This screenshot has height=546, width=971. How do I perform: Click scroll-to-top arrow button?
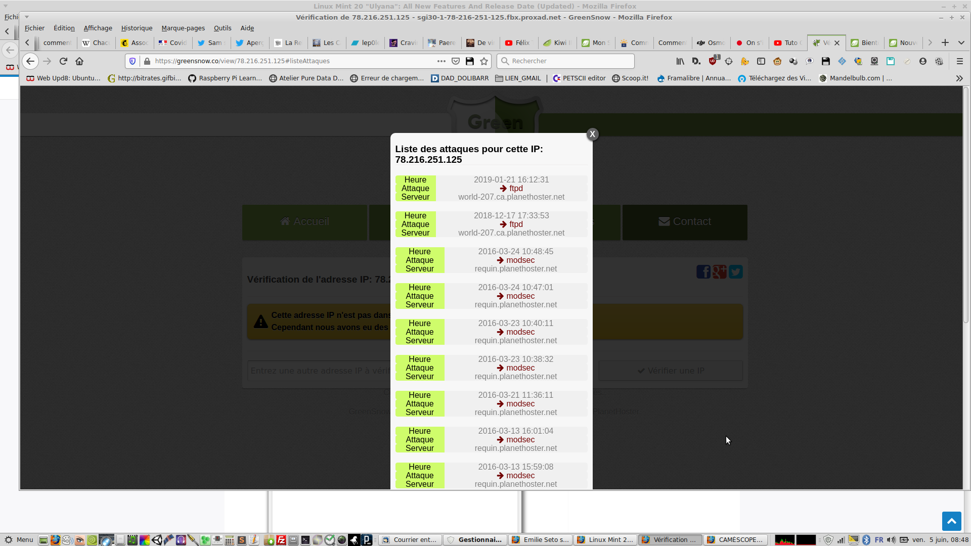[x=951, y=521]
